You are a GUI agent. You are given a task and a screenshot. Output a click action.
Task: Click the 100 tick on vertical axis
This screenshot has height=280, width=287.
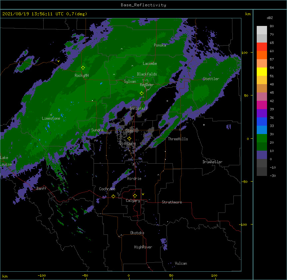point(244,53)
